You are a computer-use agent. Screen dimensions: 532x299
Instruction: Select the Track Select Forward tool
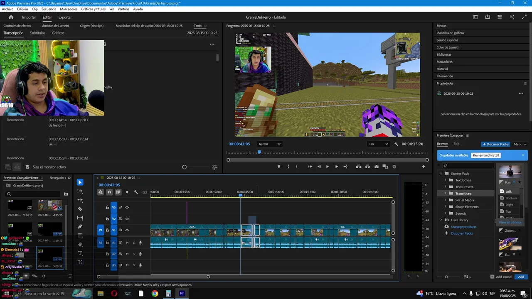(80, 191)
